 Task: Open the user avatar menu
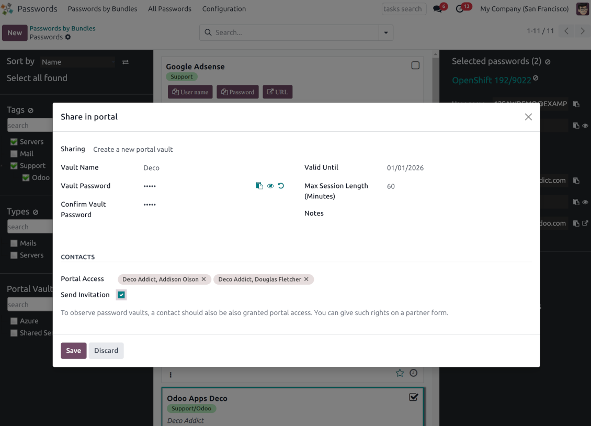tap(582, 9)
